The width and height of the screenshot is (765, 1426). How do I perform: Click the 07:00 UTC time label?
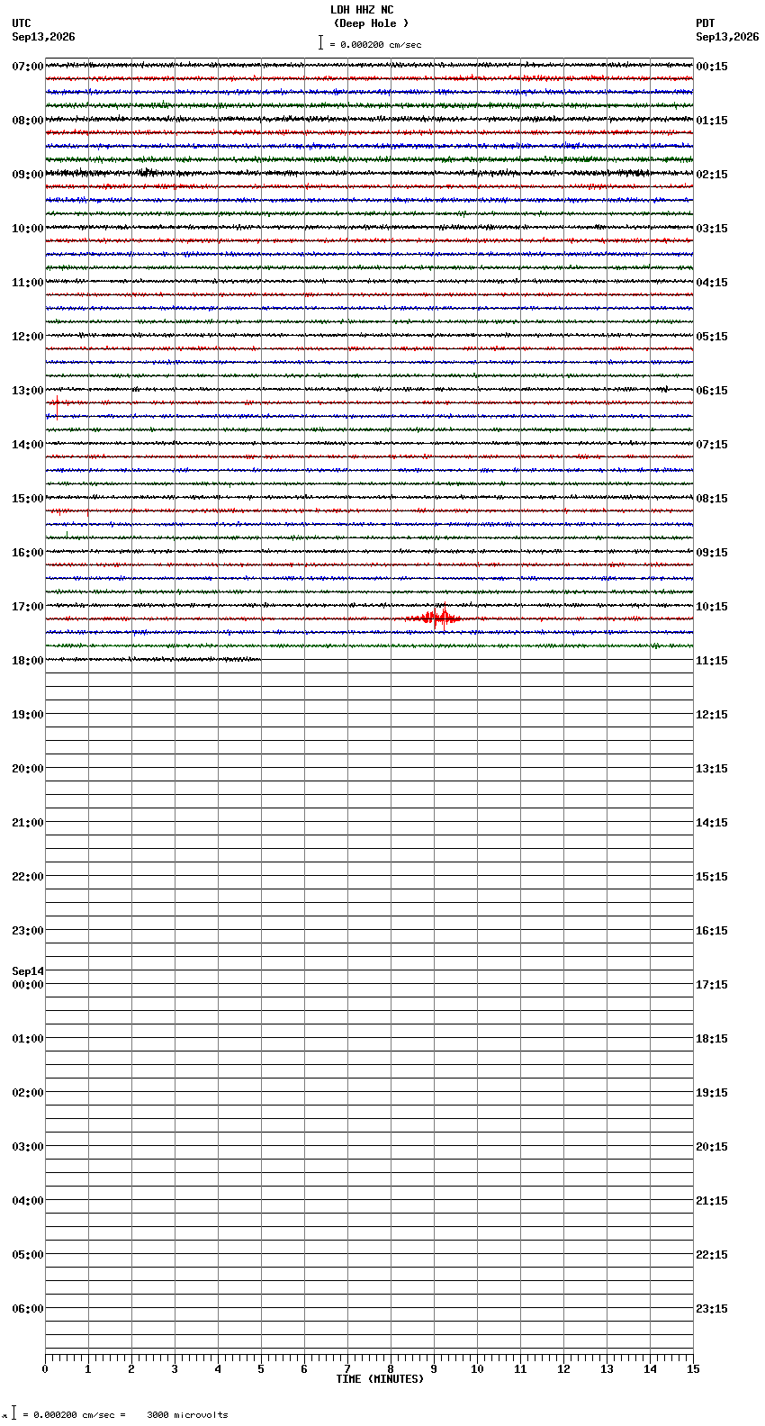tap(28, 66)
